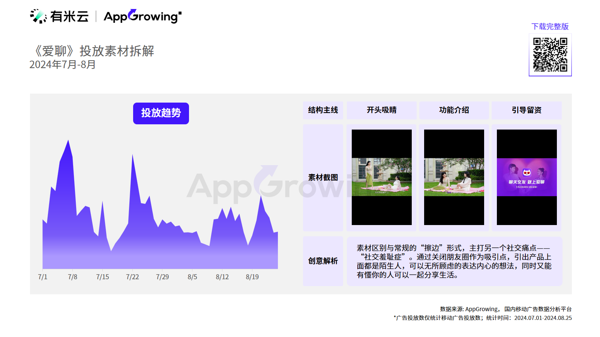The height and width of the screenshot is (337, 600).
Task: Click the 7/15 axis label
Action: point(102,277)
